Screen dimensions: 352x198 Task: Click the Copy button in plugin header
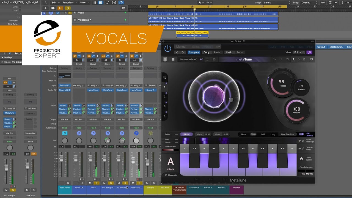pos(207,52)
